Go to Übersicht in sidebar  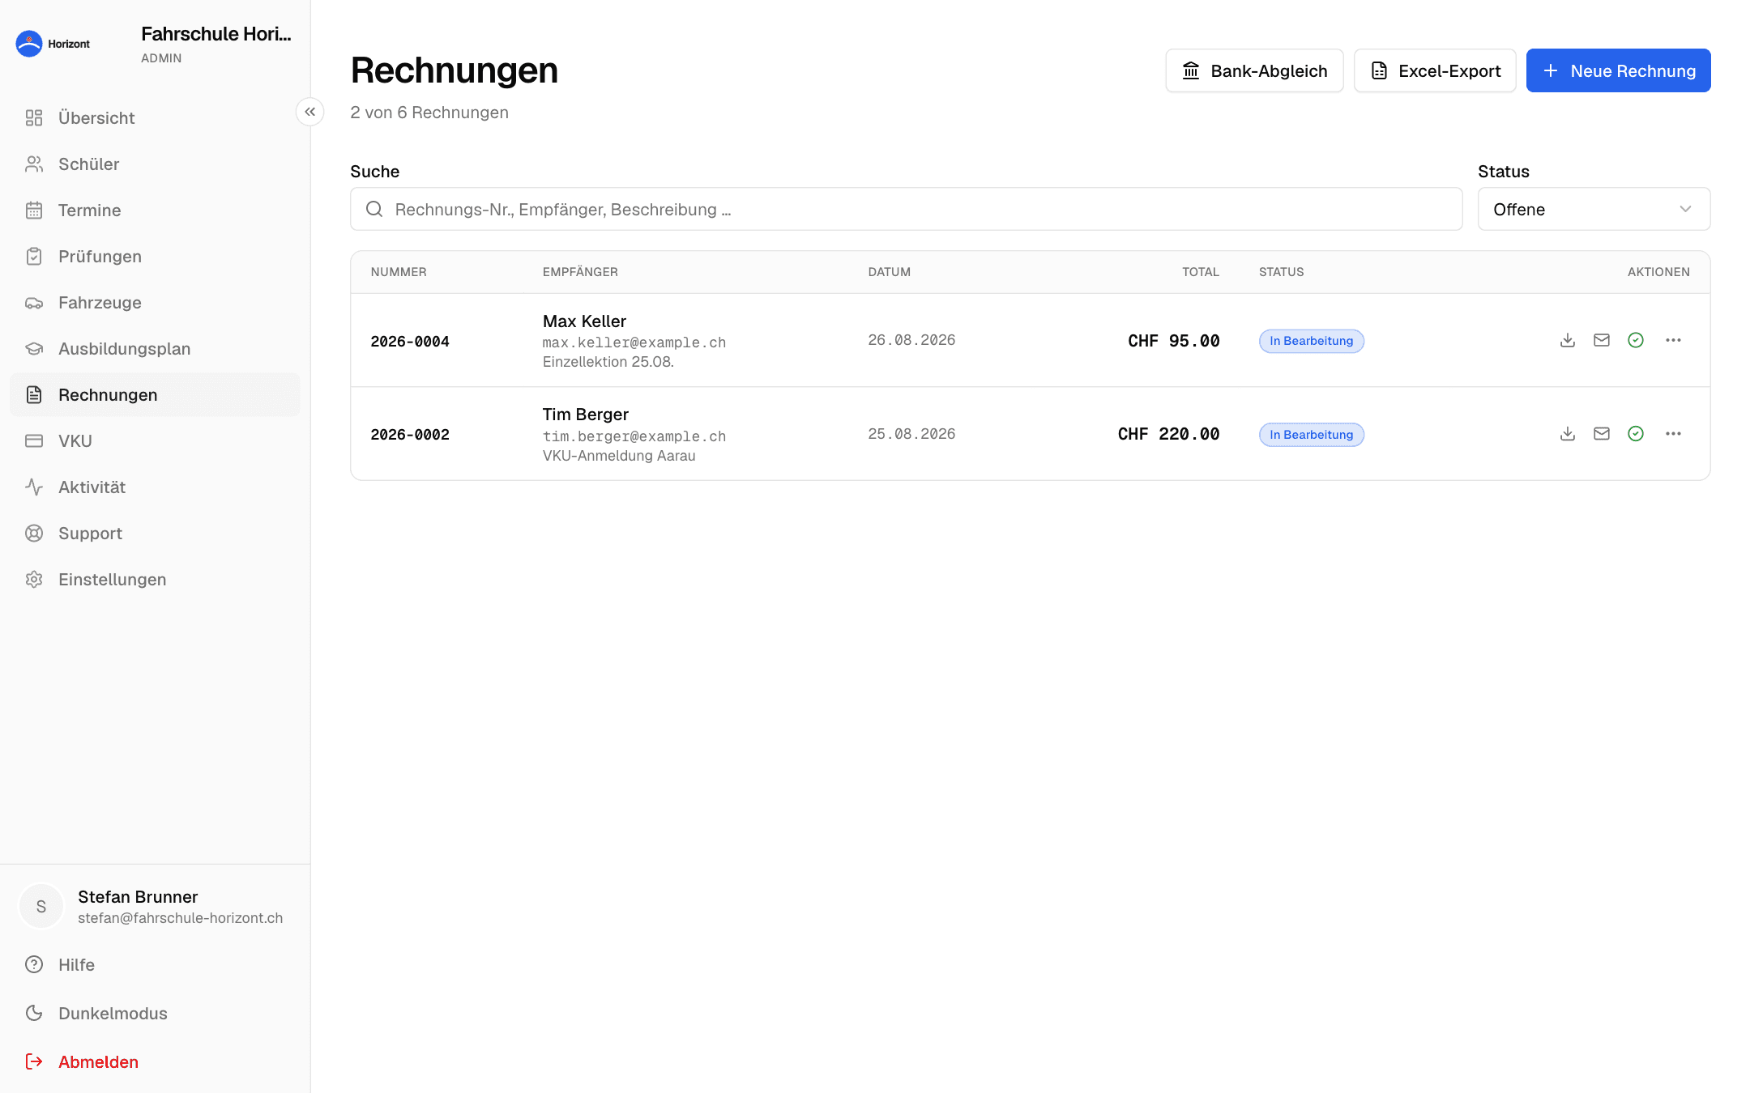[x=155, y=118]
